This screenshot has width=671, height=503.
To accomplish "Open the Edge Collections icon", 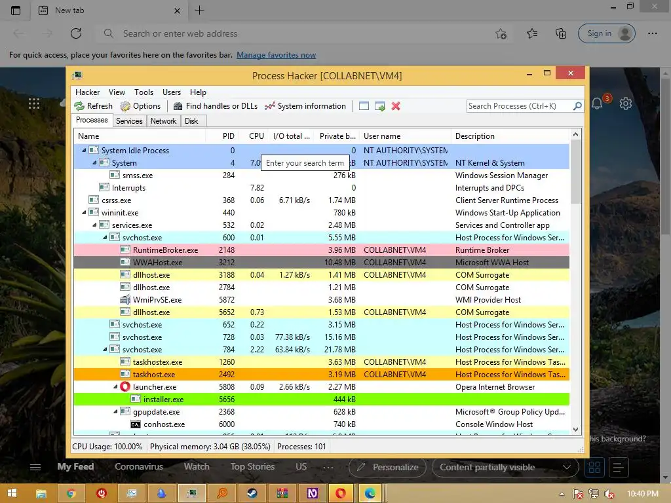I will point(561,33).
